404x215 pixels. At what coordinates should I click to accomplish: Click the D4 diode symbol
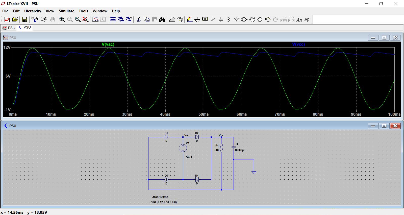tap(197, 180)
